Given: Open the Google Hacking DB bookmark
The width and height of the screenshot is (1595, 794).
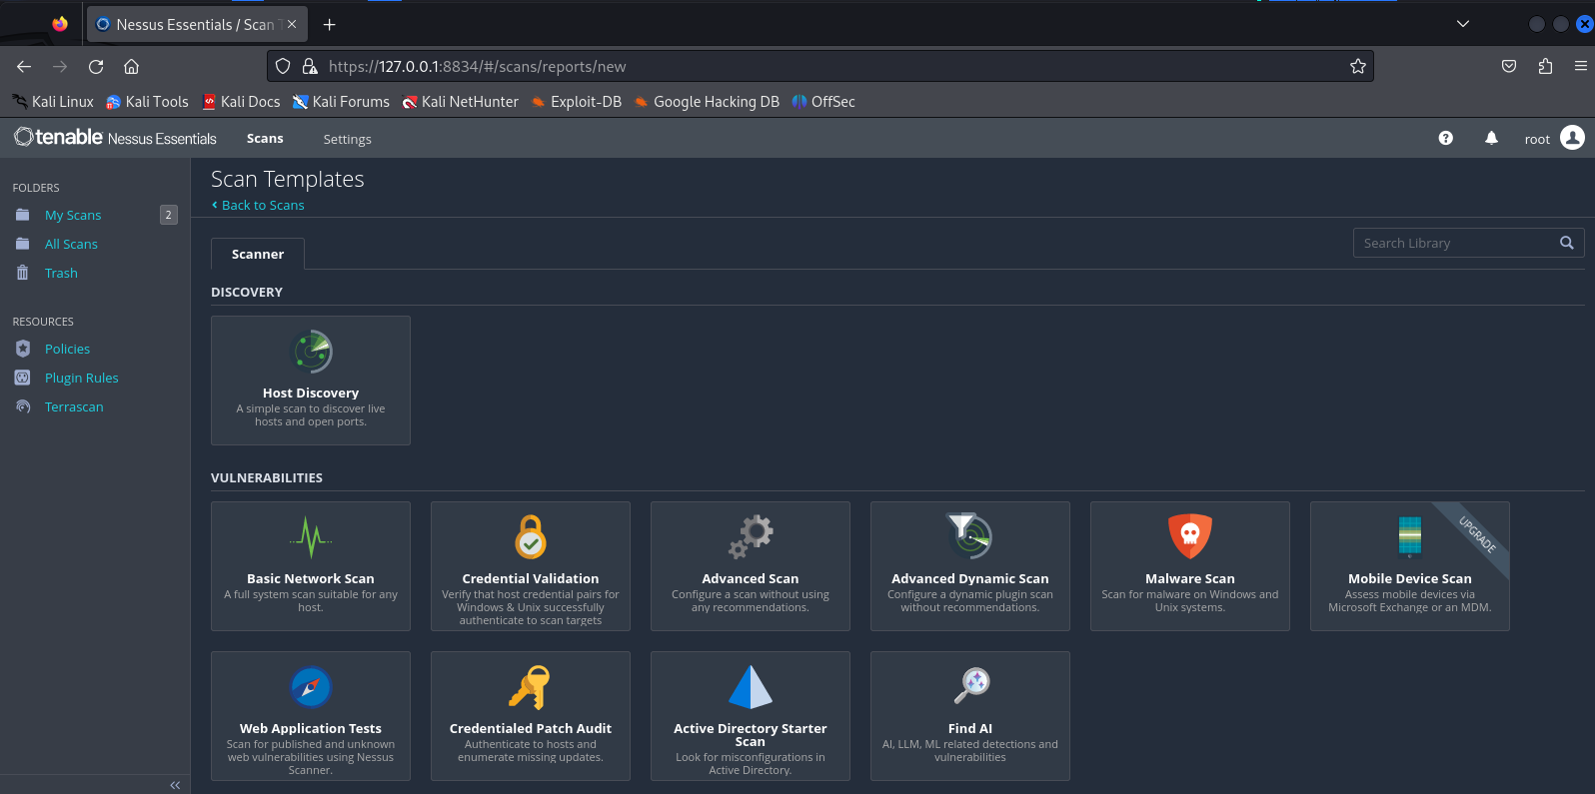Looking at the screenshot, I should pyautogui.click(x=707, y=102).
